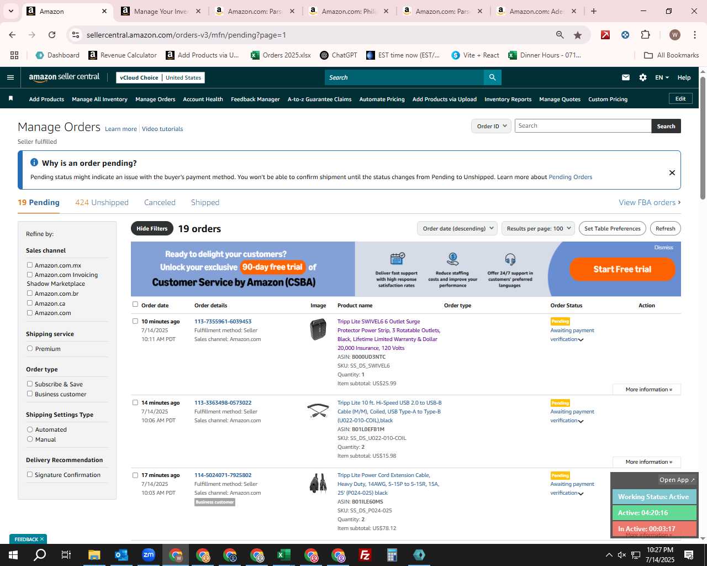
Task: Open the Order date (descending) sort dropdown
Action: point(457,228)
